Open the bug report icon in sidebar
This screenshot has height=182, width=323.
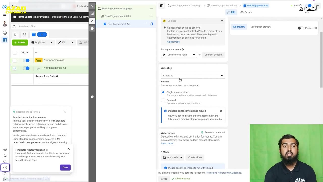(x=5, y=174)
